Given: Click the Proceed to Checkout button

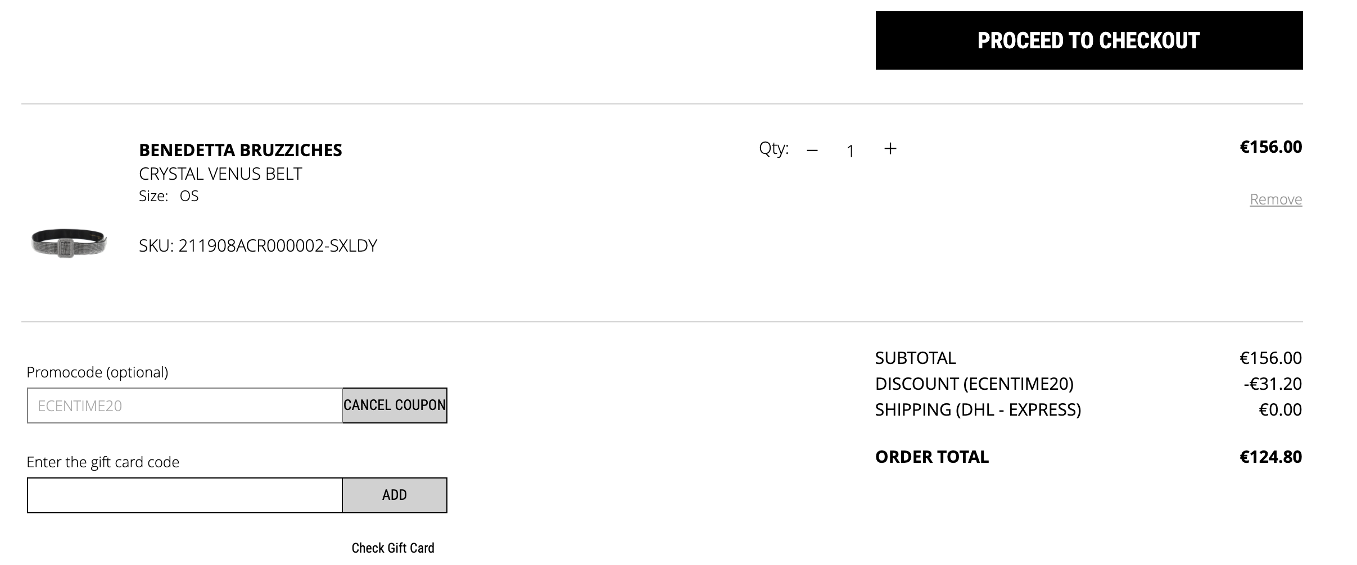Looking at the screenshot, I should pyautogui.click(x=1089, y=40).
